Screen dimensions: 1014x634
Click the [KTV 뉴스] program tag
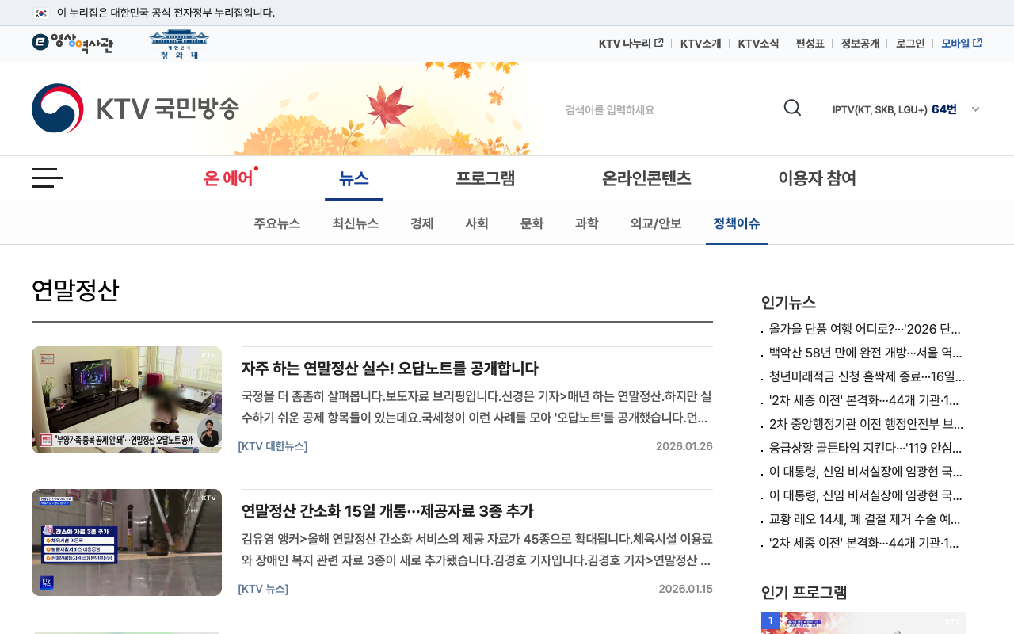click(263, 589)
